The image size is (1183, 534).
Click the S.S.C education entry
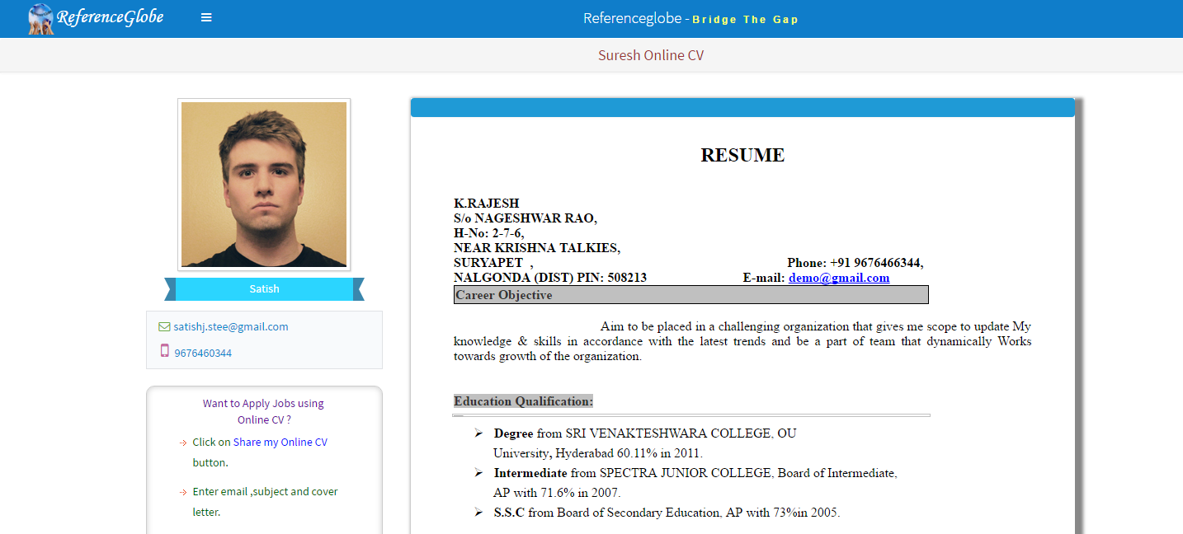(x=667, y=513)
